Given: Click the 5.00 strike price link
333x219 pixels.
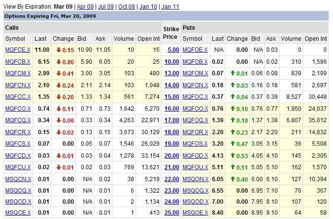Looking at the screenshot, I should (x=173, y=50).
